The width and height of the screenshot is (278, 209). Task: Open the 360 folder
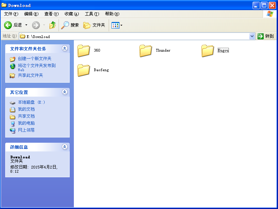[84, 51]
